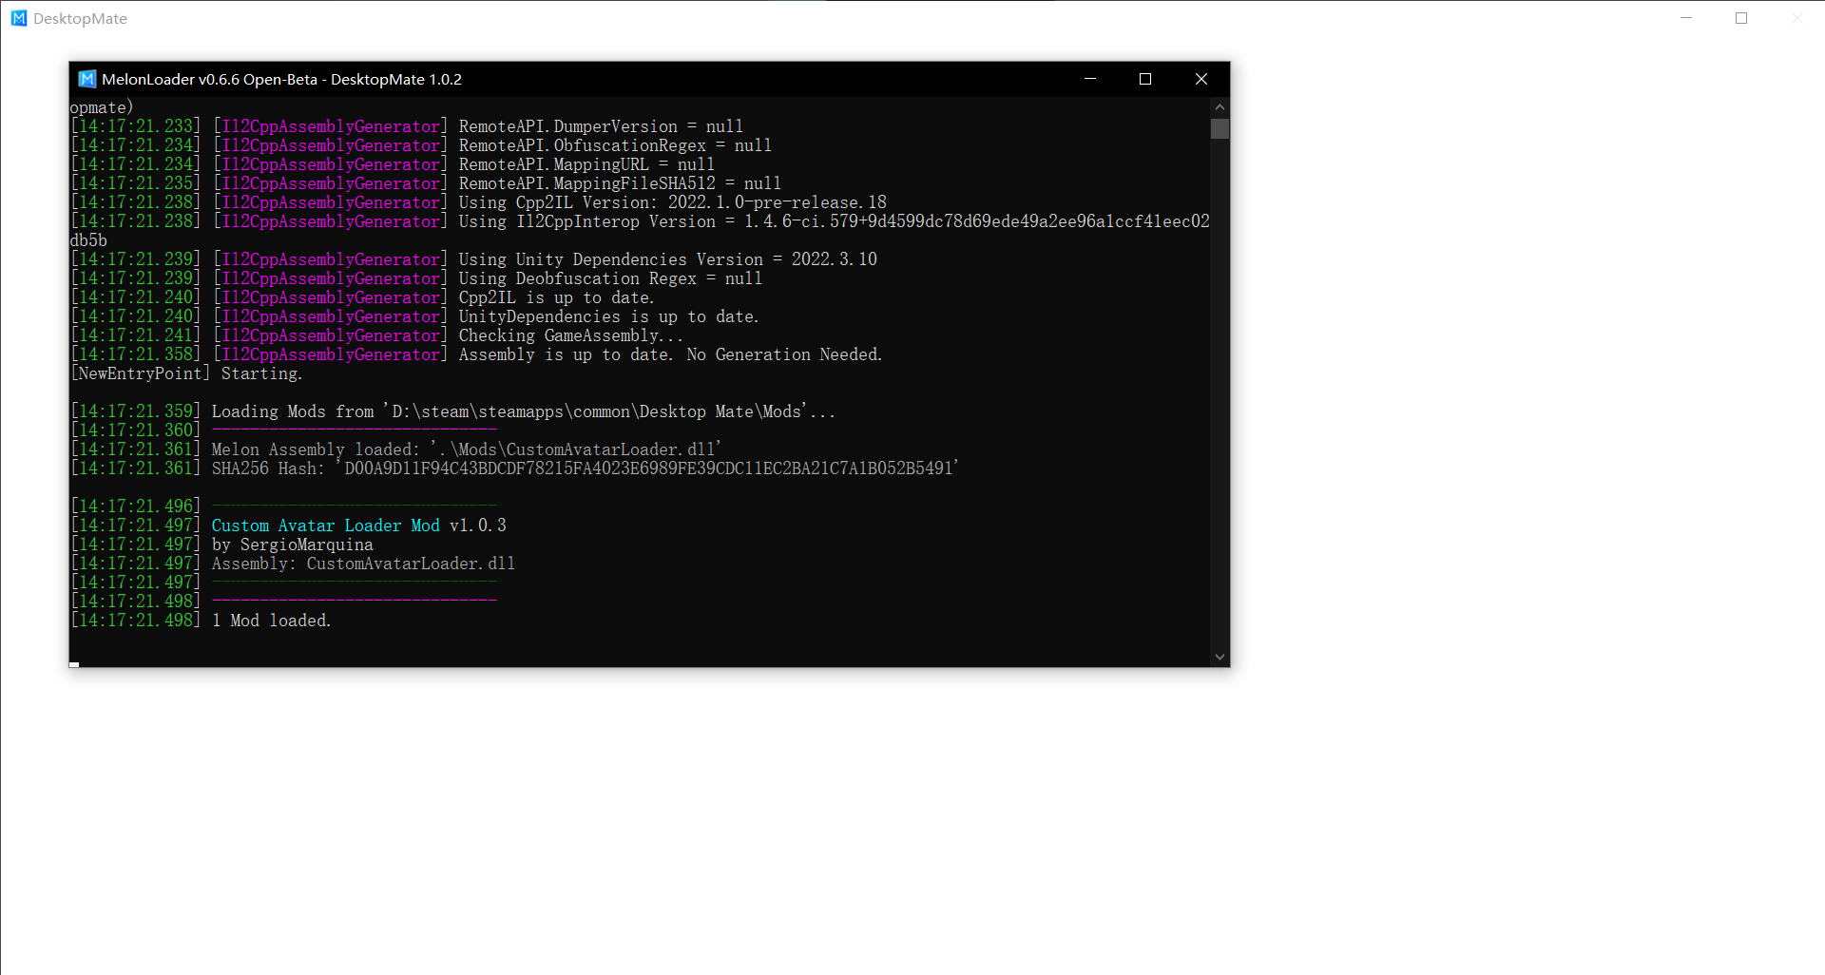Maximize the MelonLoader console window
The image size is (1825, 975).
[1145, 79]
